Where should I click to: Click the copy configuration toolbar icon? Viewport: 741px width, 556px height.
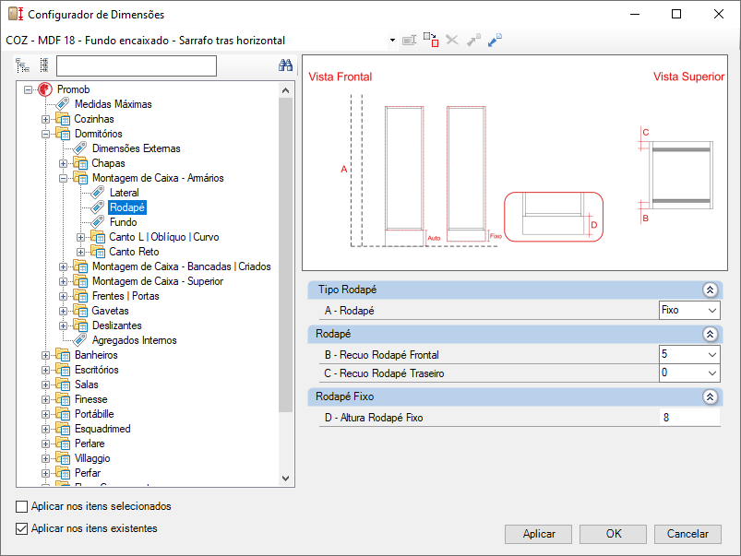[431, 41]
